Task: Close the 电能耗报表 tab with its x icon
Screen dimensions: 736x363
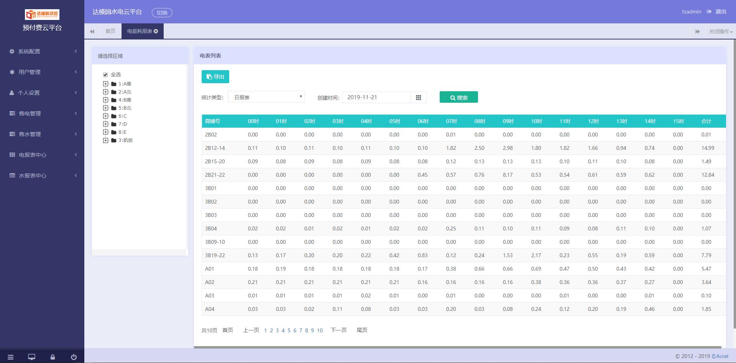Action: click(156, 31)
